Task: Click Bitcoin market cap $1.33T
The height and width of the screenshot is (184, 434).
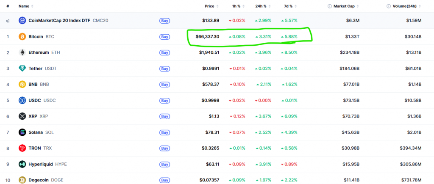Action: [x=352, y=36]
